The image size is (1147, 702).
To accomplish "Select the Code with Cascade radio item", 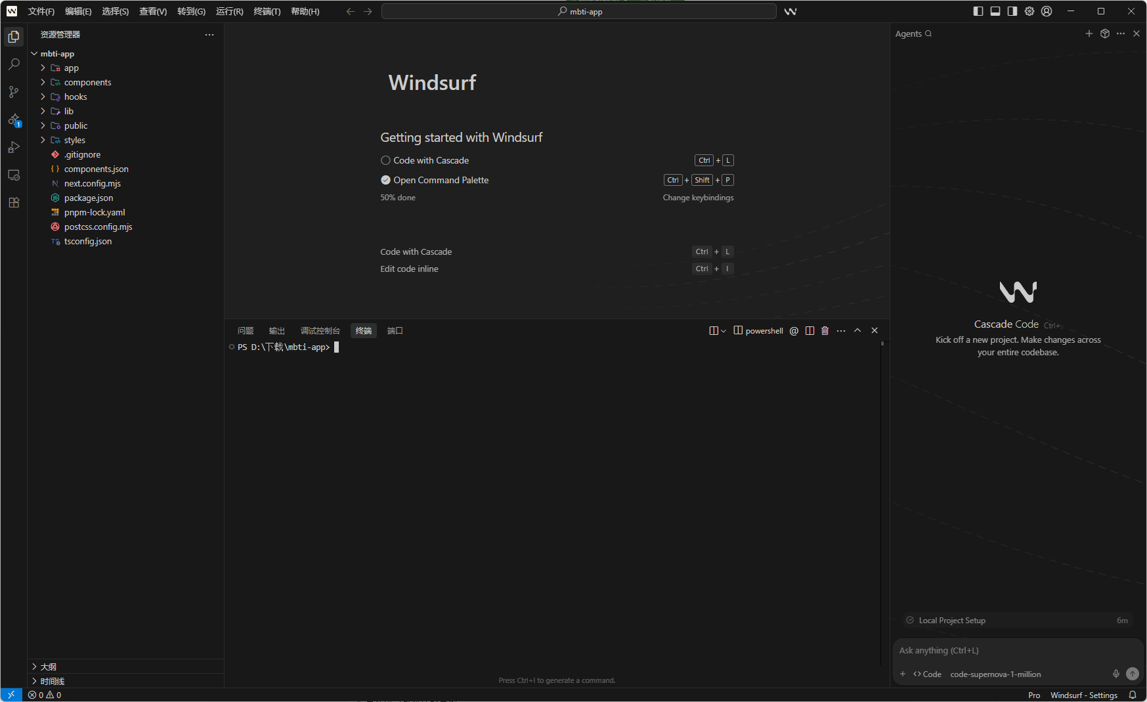I will point(386,160).
